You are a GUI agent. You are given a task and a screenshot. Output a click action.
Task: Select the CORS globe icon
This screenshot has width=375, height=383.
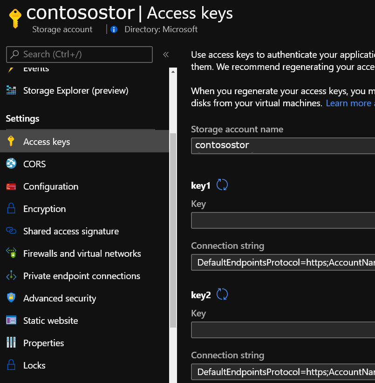[x=12, y=164]
